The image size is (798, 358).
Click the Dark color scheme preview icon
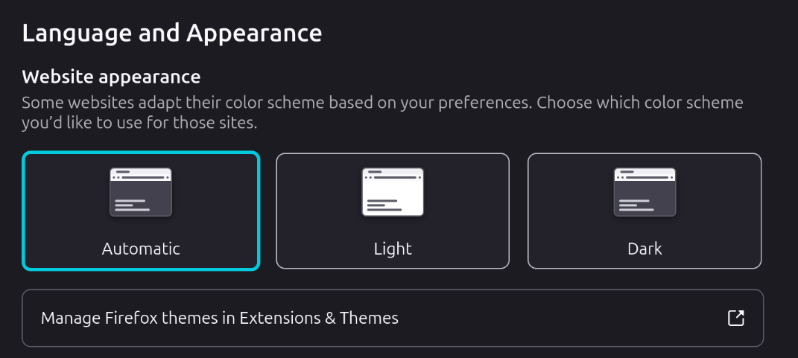tap(645, 192)
